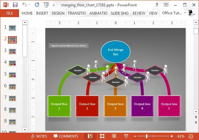
Task: Switch to the HOME ribbon tab
Action: pos(27,13)
